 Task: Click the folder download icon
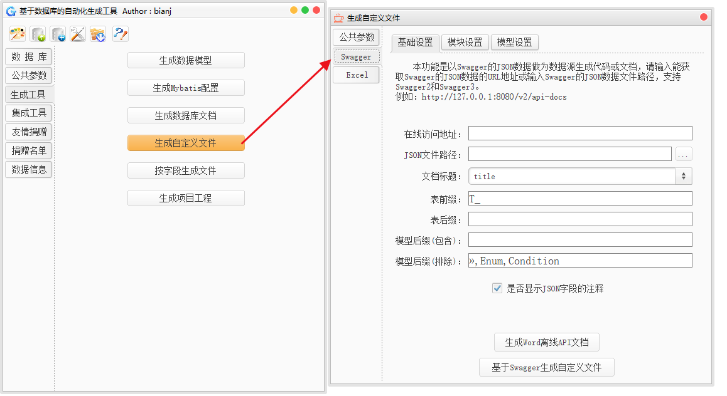pos(98,34)
